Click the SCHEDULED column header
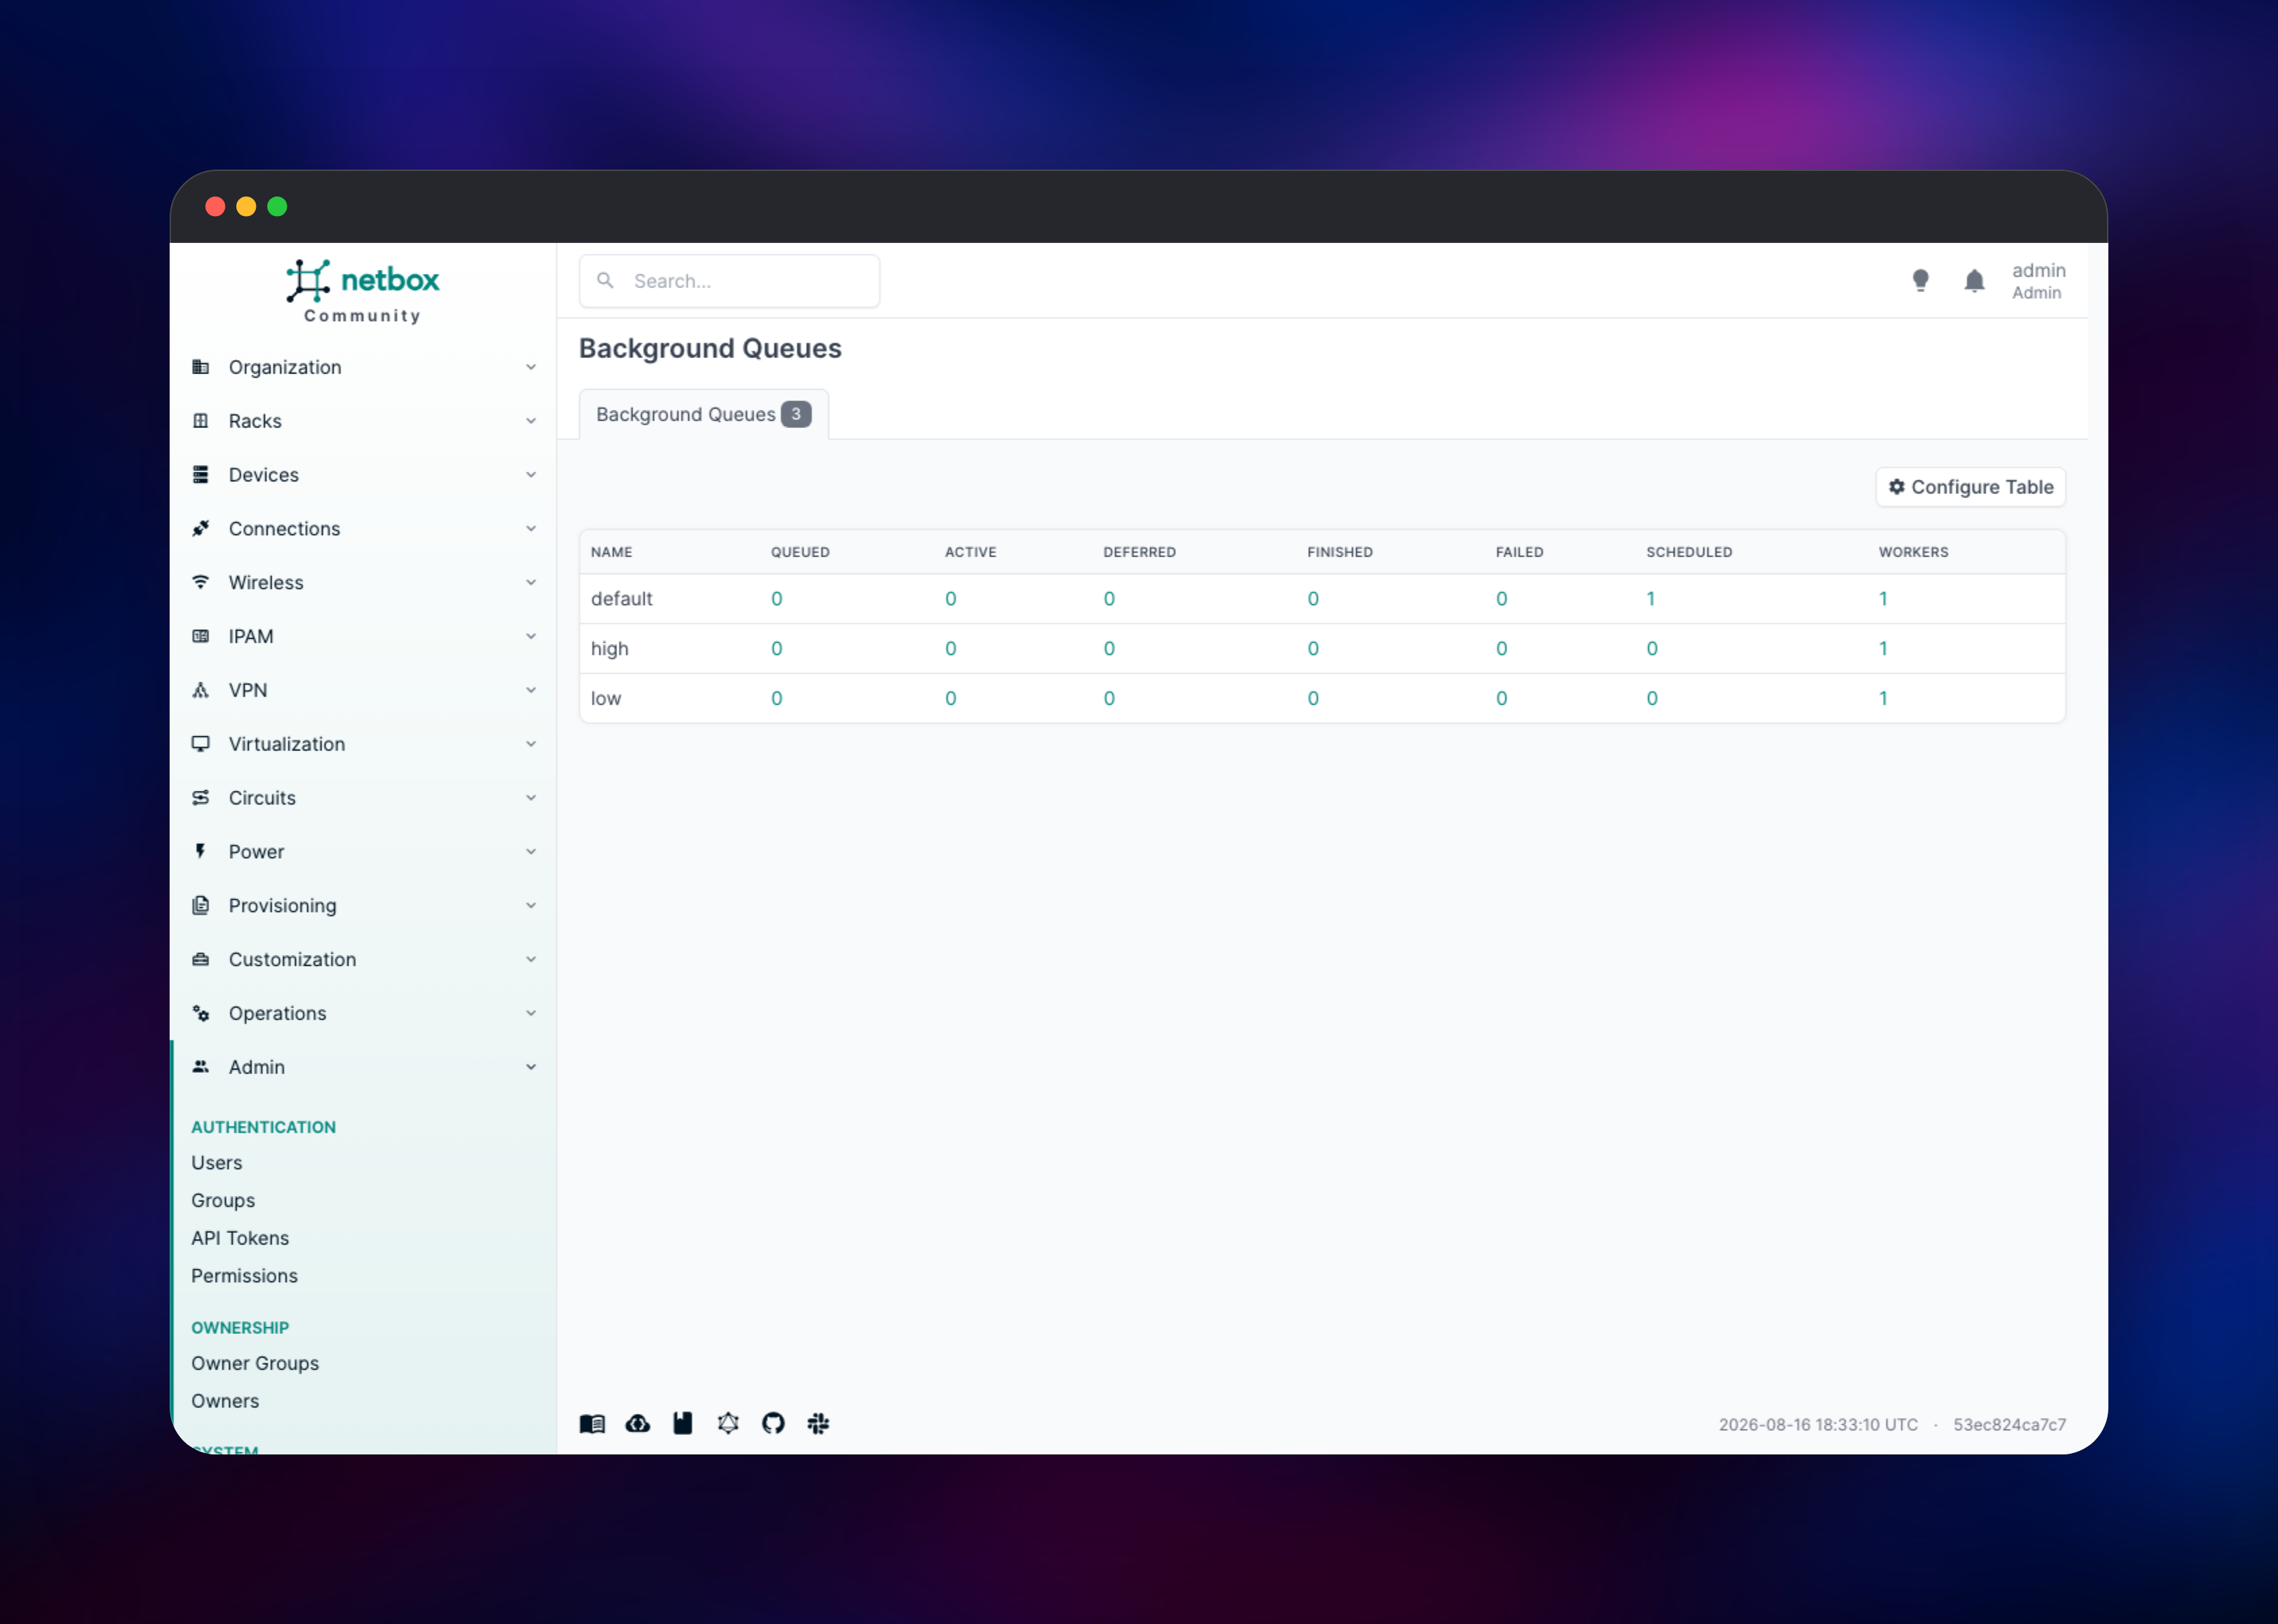 pyautogui.click(x=1689, y=552)
